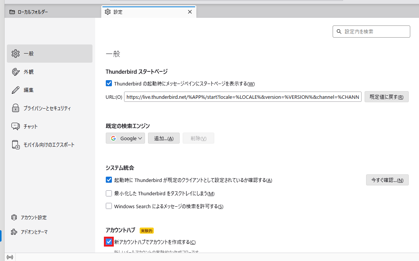Disable the default client check on startup
This screenshot has height=261, width=419.
click(109, 180)
